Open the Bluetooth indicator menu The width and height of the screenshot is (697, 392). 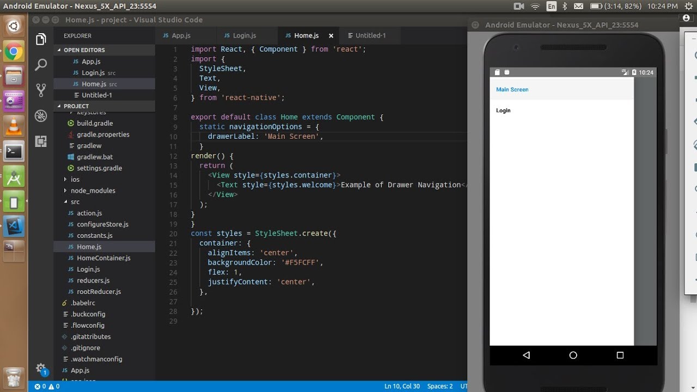(565, 6)
